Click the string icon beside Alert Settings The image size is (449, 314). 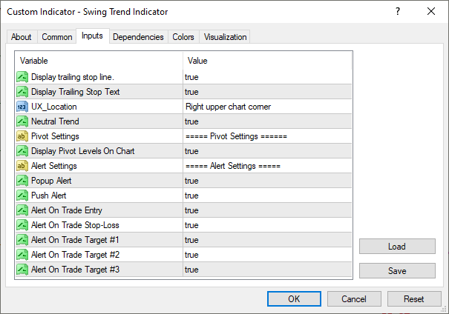click(x=22, y=166)
